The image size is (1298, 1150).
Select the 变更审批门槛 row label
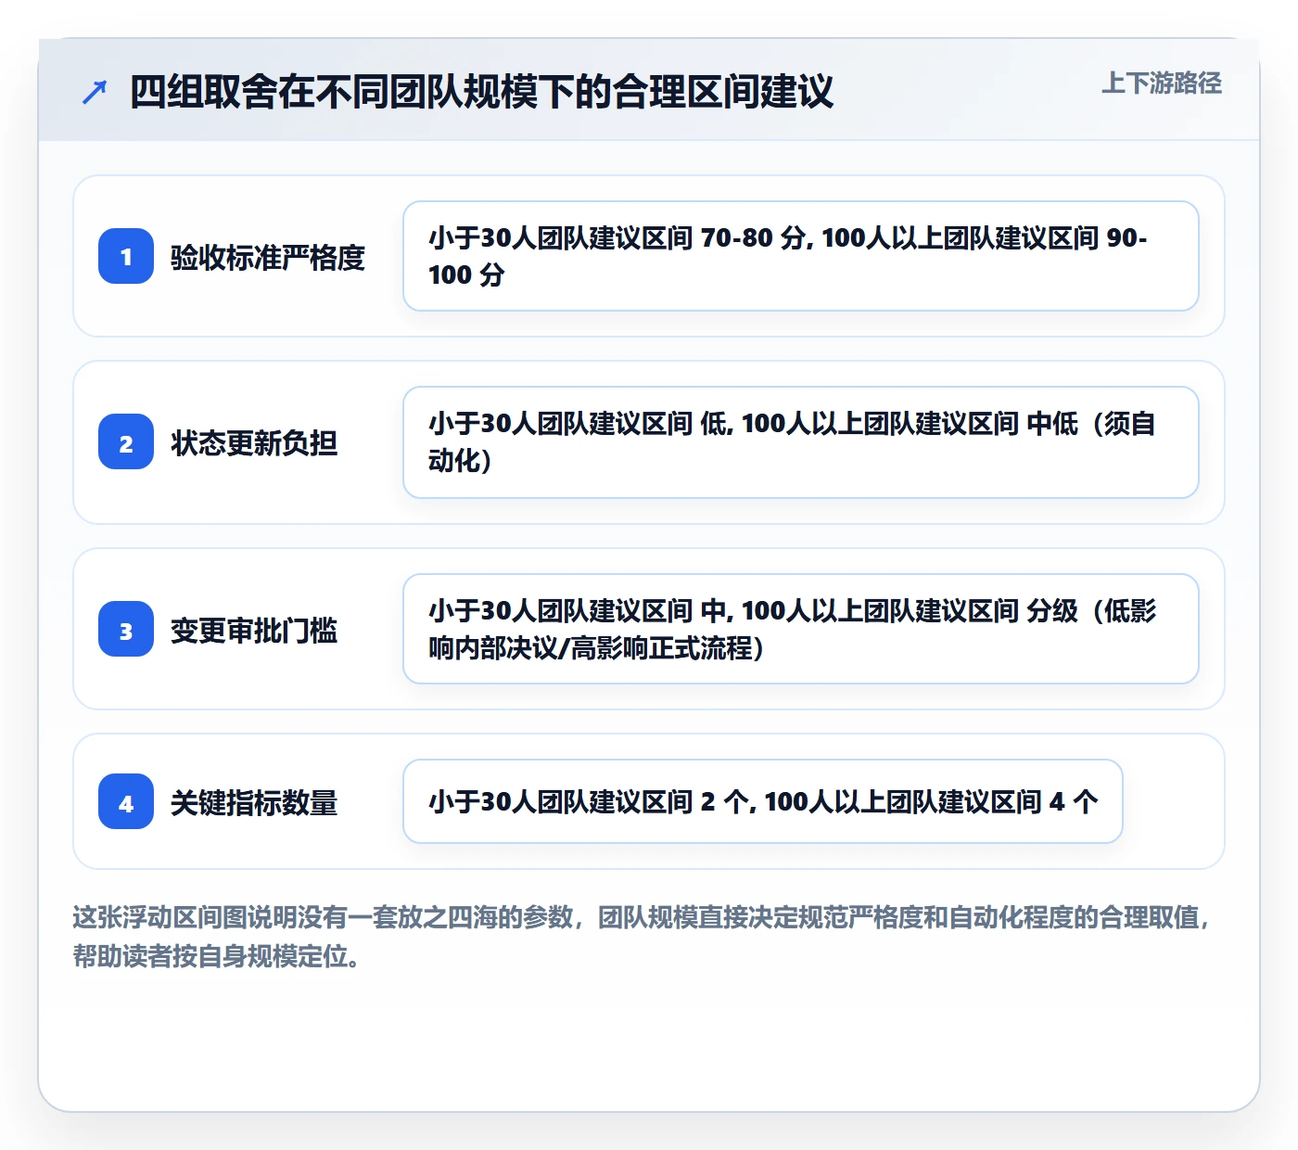(254, 630)
